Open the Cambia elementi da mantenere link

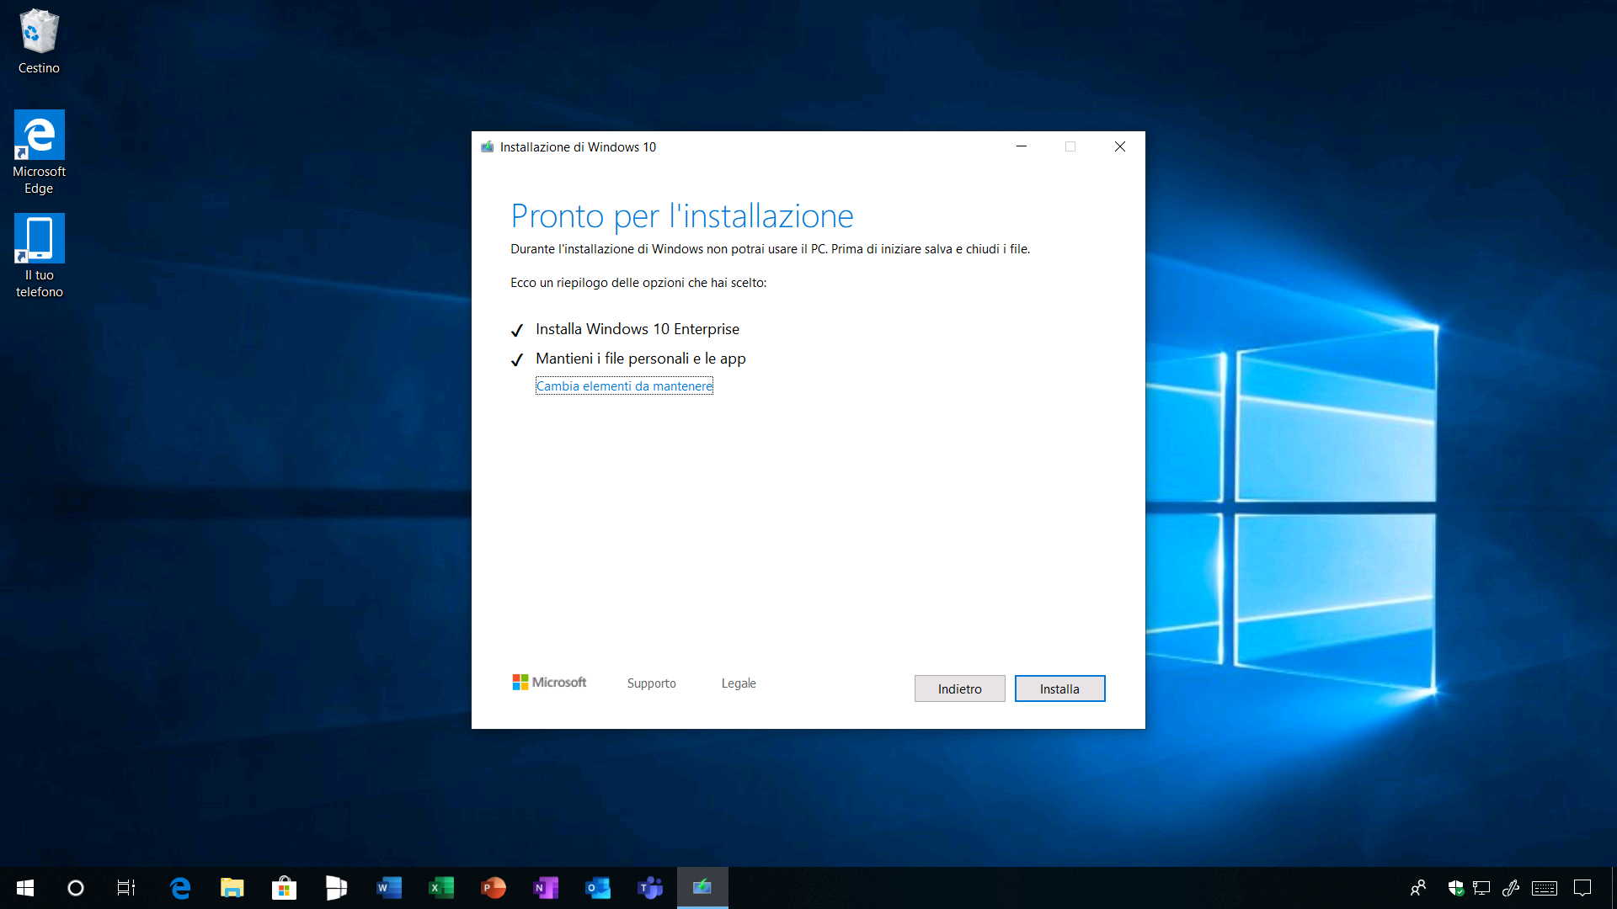click(624, 386)
